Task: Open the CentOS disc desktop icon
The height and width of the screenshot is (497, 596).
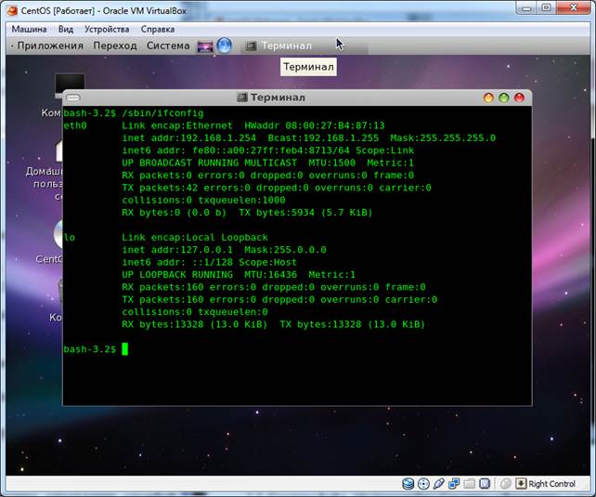Action: pos(58,233)
